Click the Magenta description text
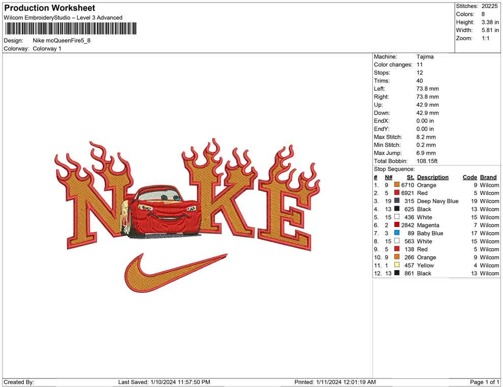 428,225
